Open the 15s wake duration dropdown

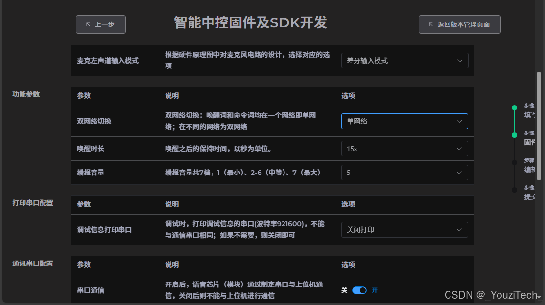(x=404, y=148)
